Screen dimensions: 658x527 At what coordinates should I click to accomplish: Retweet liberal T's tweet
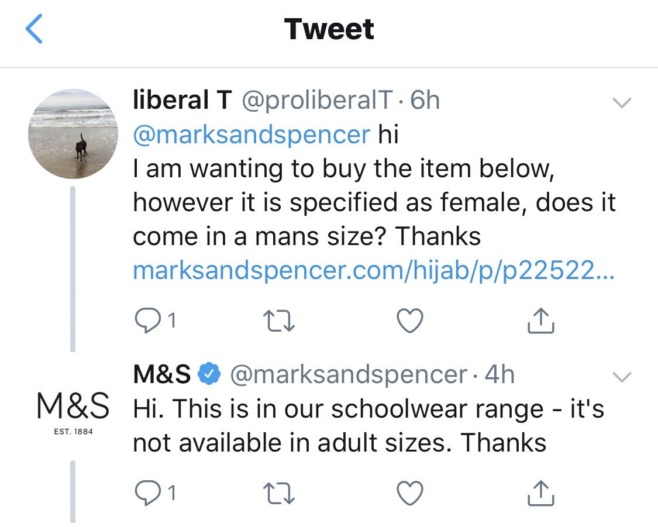point(278,319)
